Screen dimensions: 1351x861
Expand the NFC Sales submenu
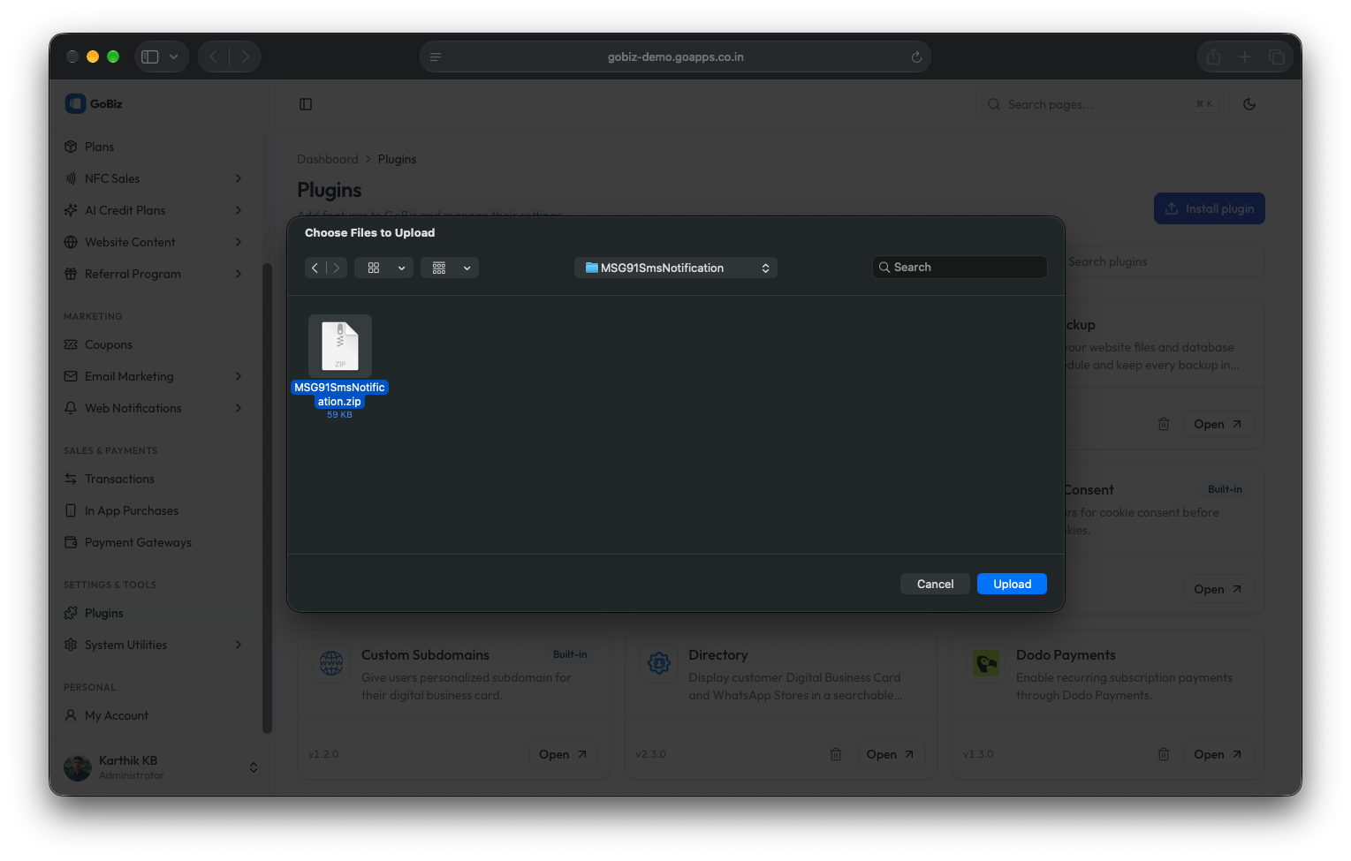click(x=239, y=178)
